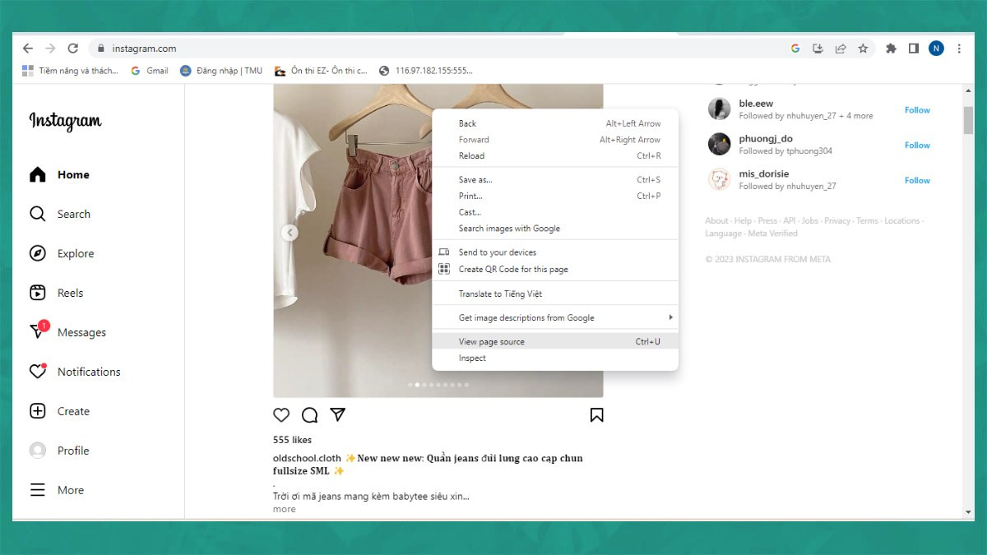Expand the caption with more
This screenshot has width=987, height=555.
coord(284,509)
